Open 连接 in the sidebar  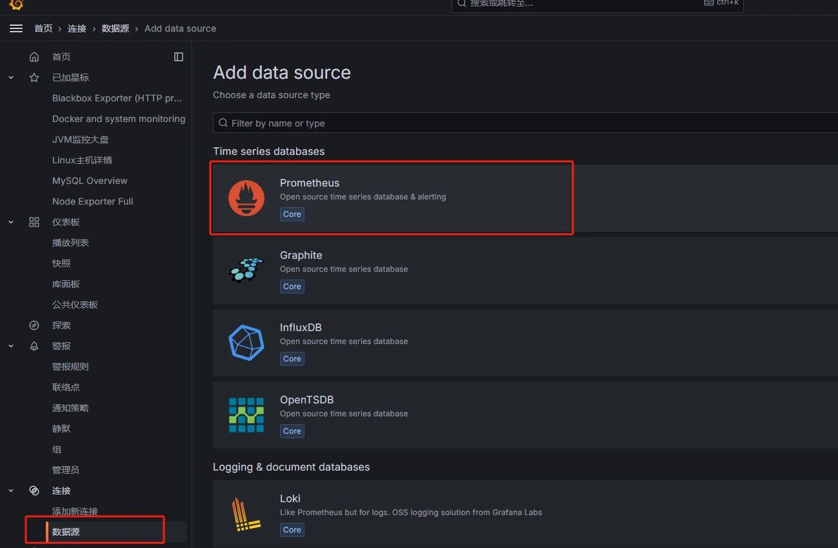click(61, 491)
